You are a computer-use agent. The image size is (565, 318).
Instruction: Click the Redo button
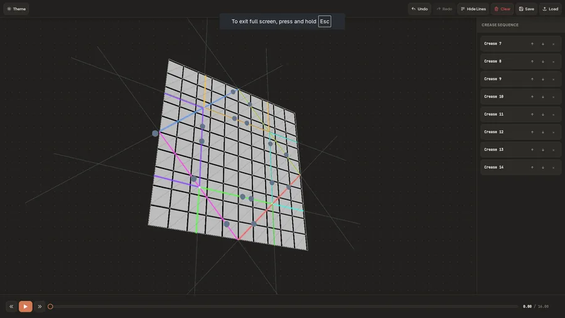pyautogui.click(x=444, y=9)
